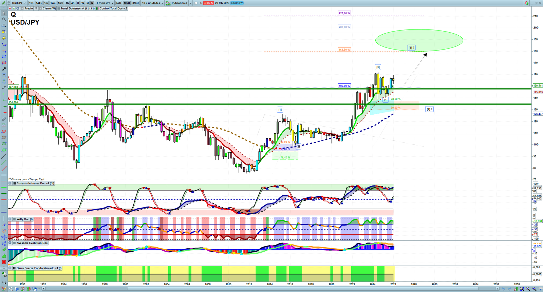Open the Indicadores chart icon
This screenshot has height=292, width=543.
168,3
